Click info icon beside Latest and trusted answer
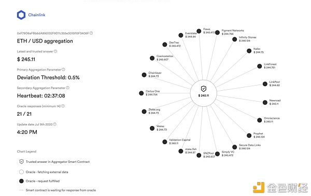Image resolution: width=311 pixels, height=196 pixels. [x=55, y=51]
